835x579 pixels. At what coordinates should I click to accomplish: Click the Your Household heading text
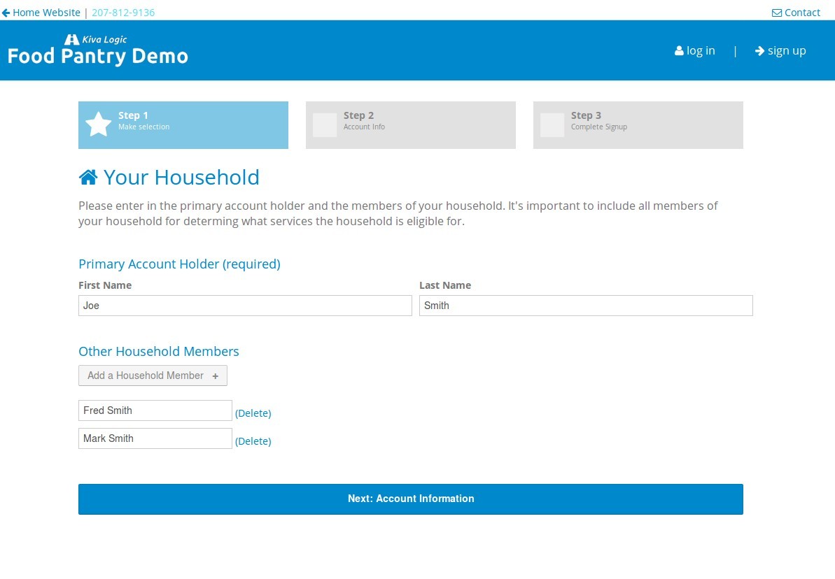tap(181, 177)
